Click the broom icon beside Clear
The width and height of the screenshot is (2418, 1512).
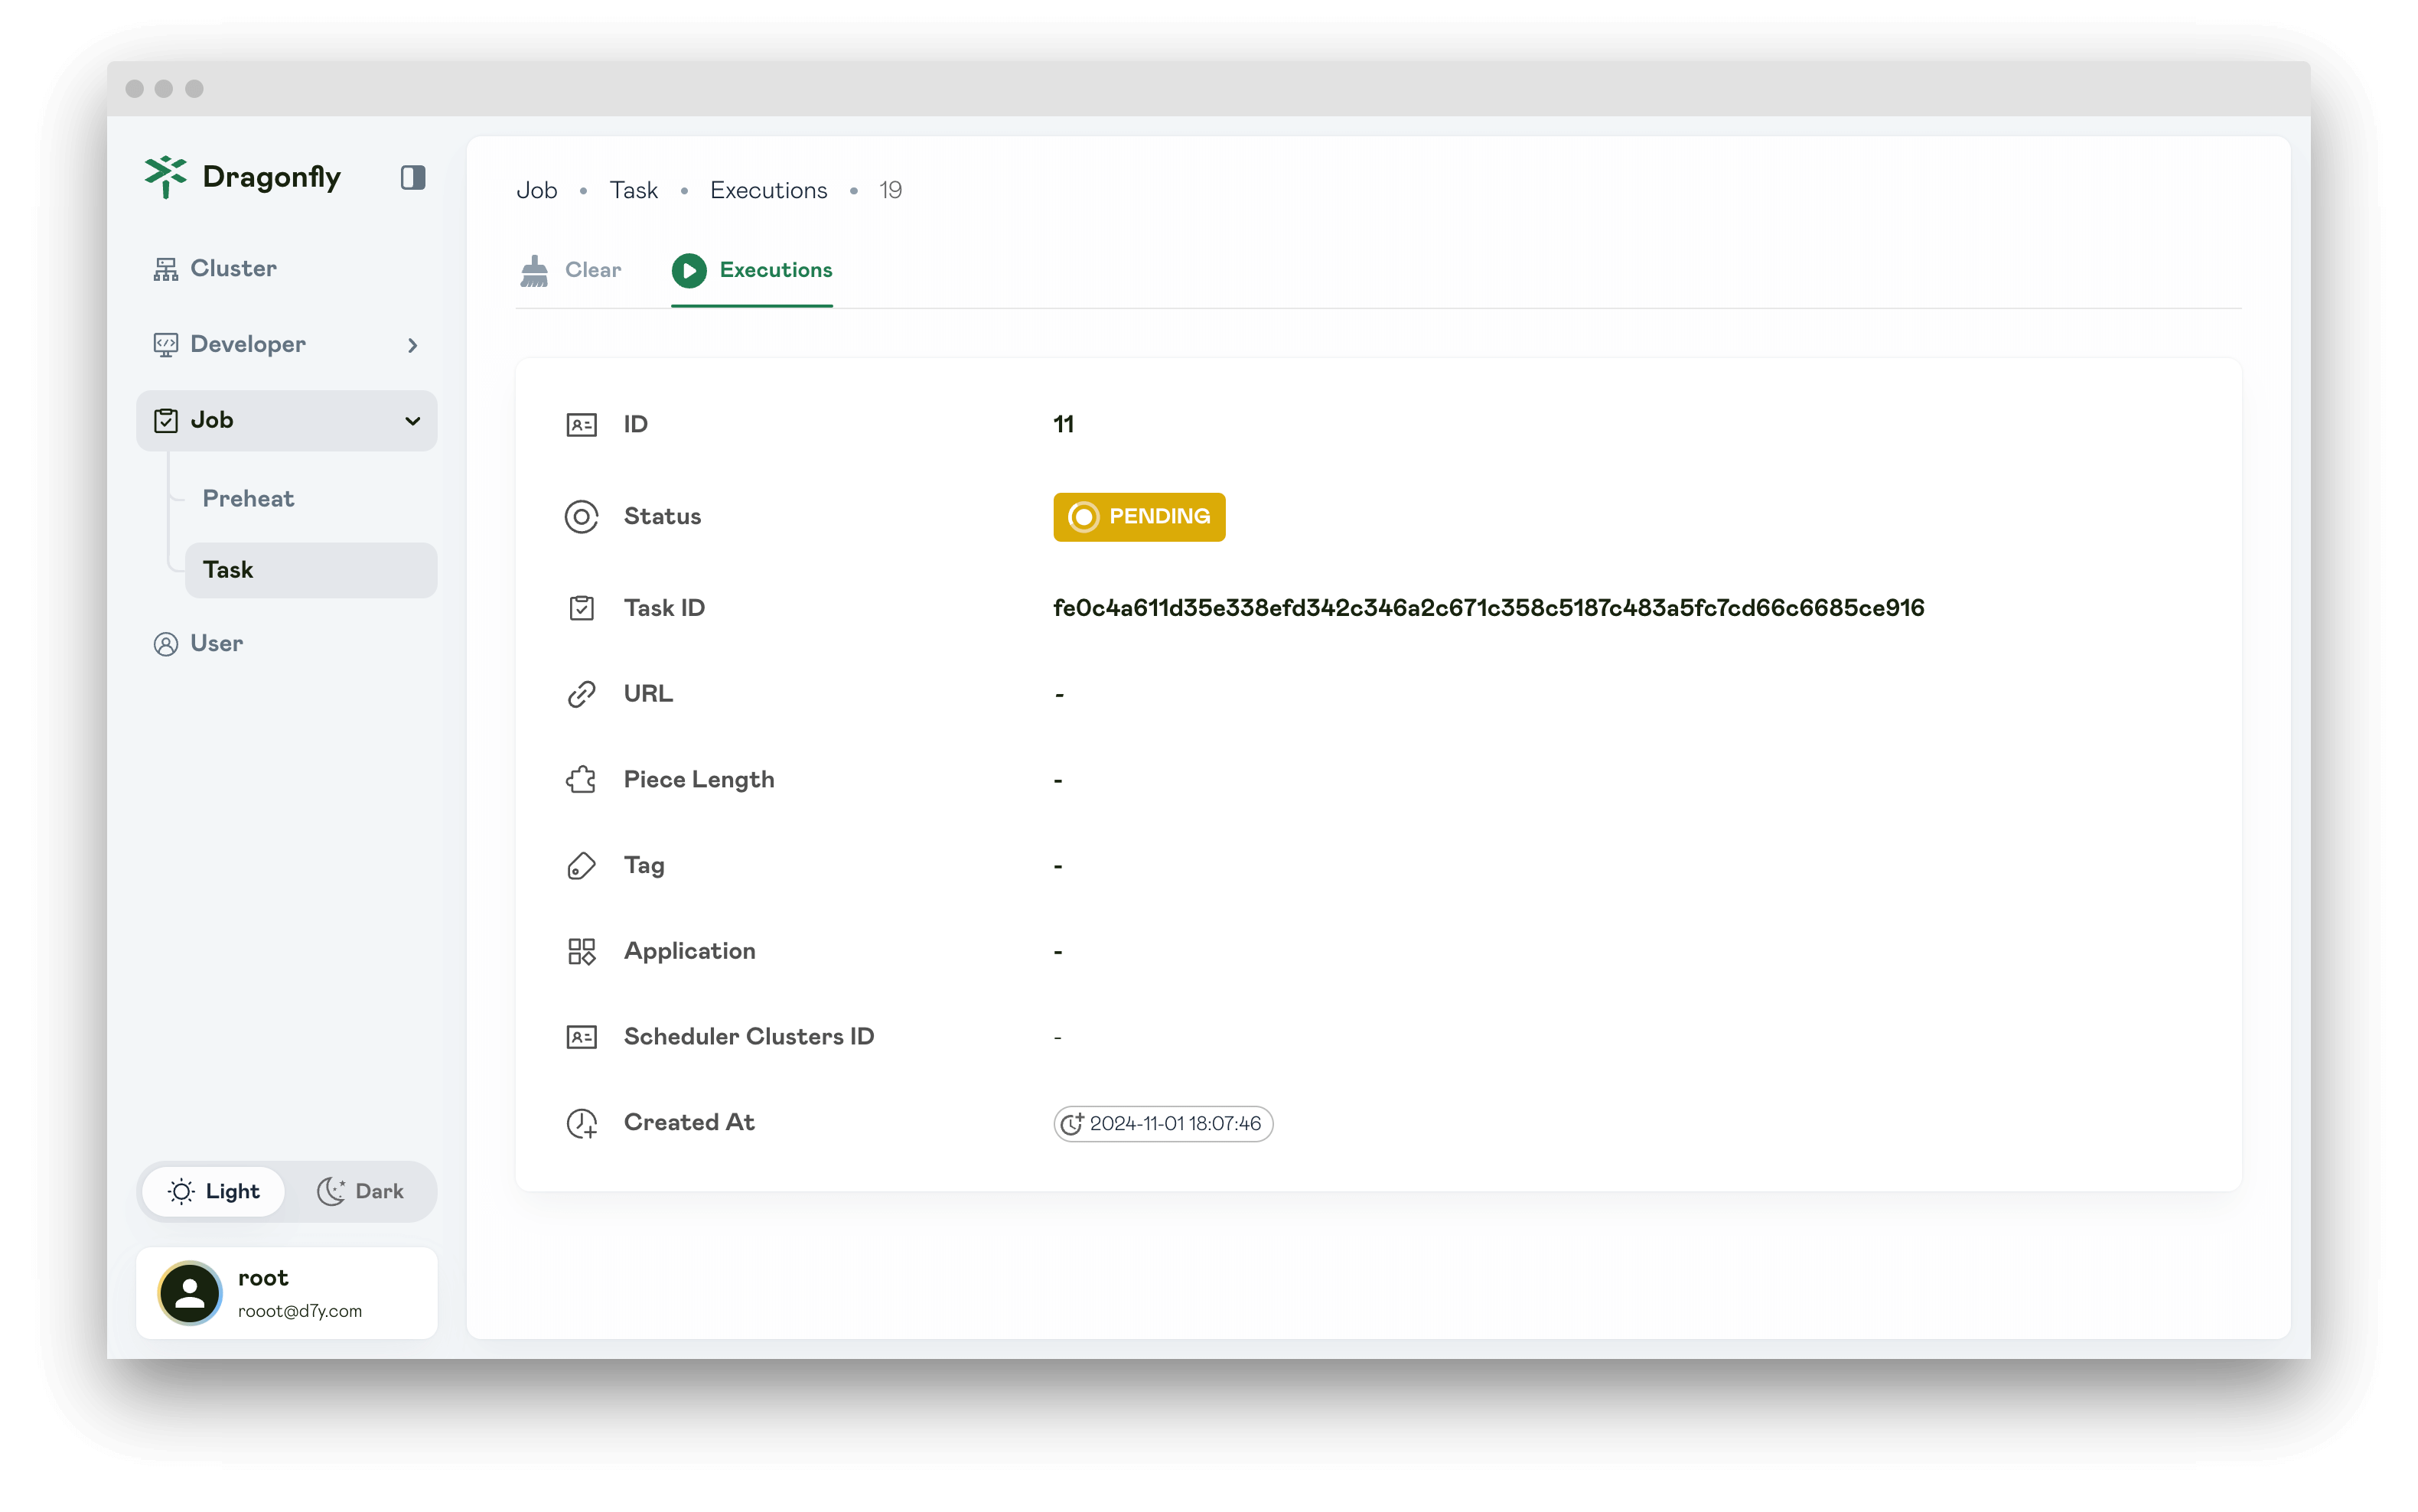point(535,271)
